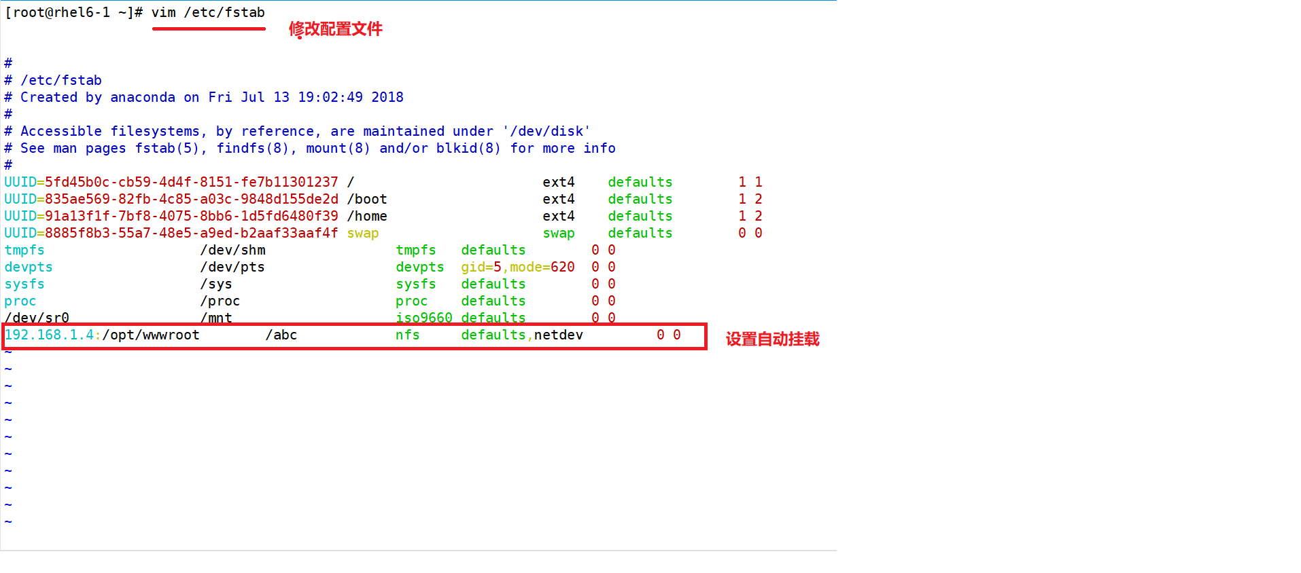
Task: Click the 'defaults,netdev' mount options
Action: pyautogui.click(x=522, y=335)
